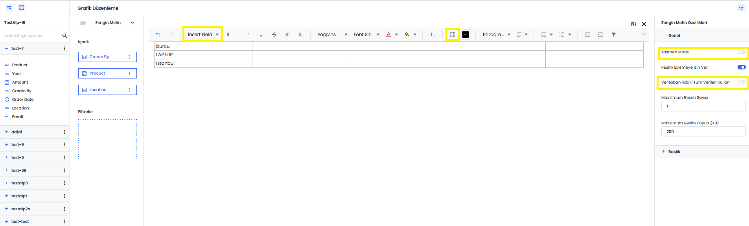
Task: Click the undo arrow
Action: (x=158, y=35)
